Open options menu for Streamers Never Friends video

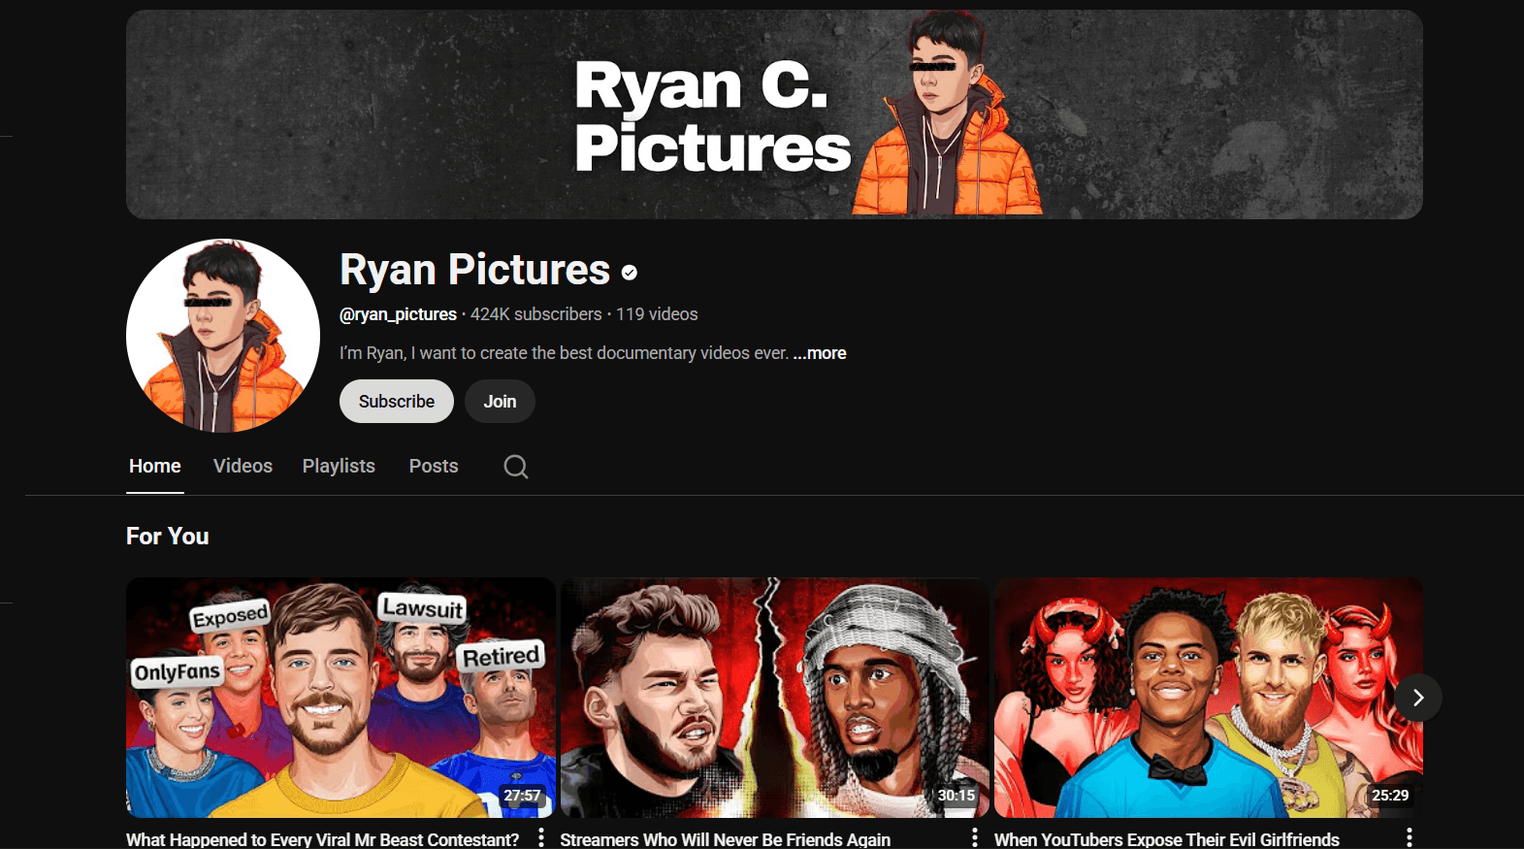pyautogui.click(x=975, y=837)
